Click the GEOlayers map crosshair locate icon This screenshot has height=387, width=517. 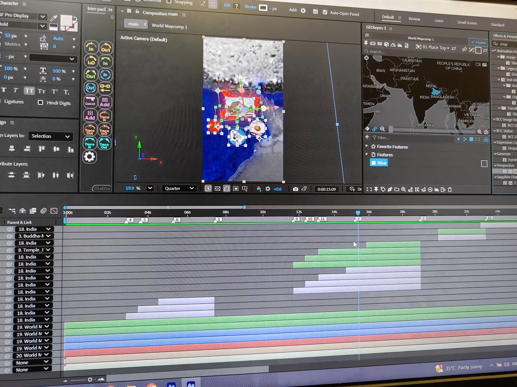click(367, 57)
